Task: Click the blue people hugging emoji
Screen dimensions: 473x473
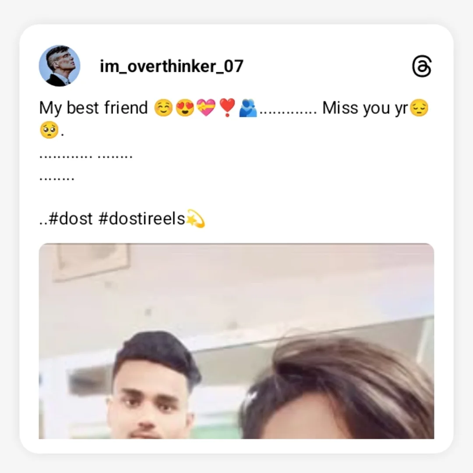Action: pyautogui.click(x=247, y=108)
